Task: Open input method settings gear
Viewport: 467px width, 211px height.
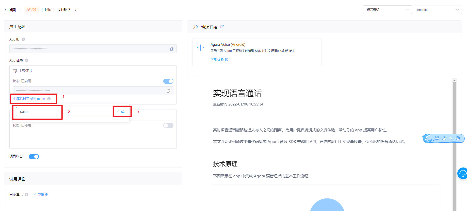Action: coord(458,138)
